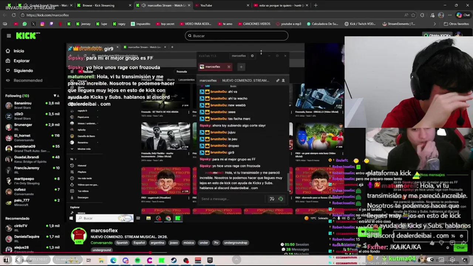
Task: Pause the video playback
Action: [6, 260]
